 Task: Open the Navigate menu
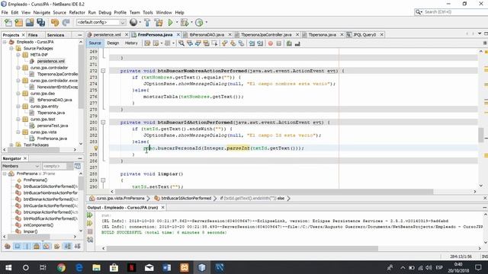point(42,12)
